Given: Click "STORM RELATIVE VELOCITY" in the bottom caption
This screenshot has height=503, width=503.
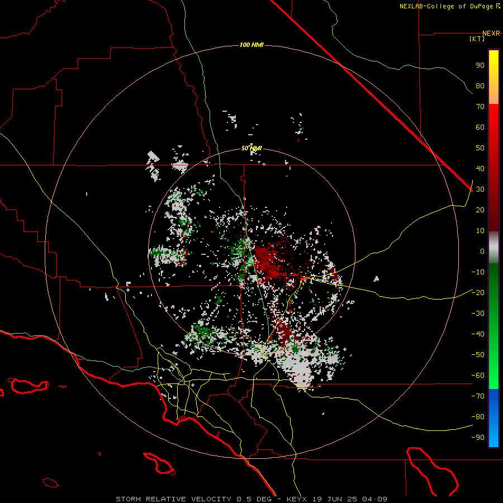Looking at the screenshot, I should point(173,499).
